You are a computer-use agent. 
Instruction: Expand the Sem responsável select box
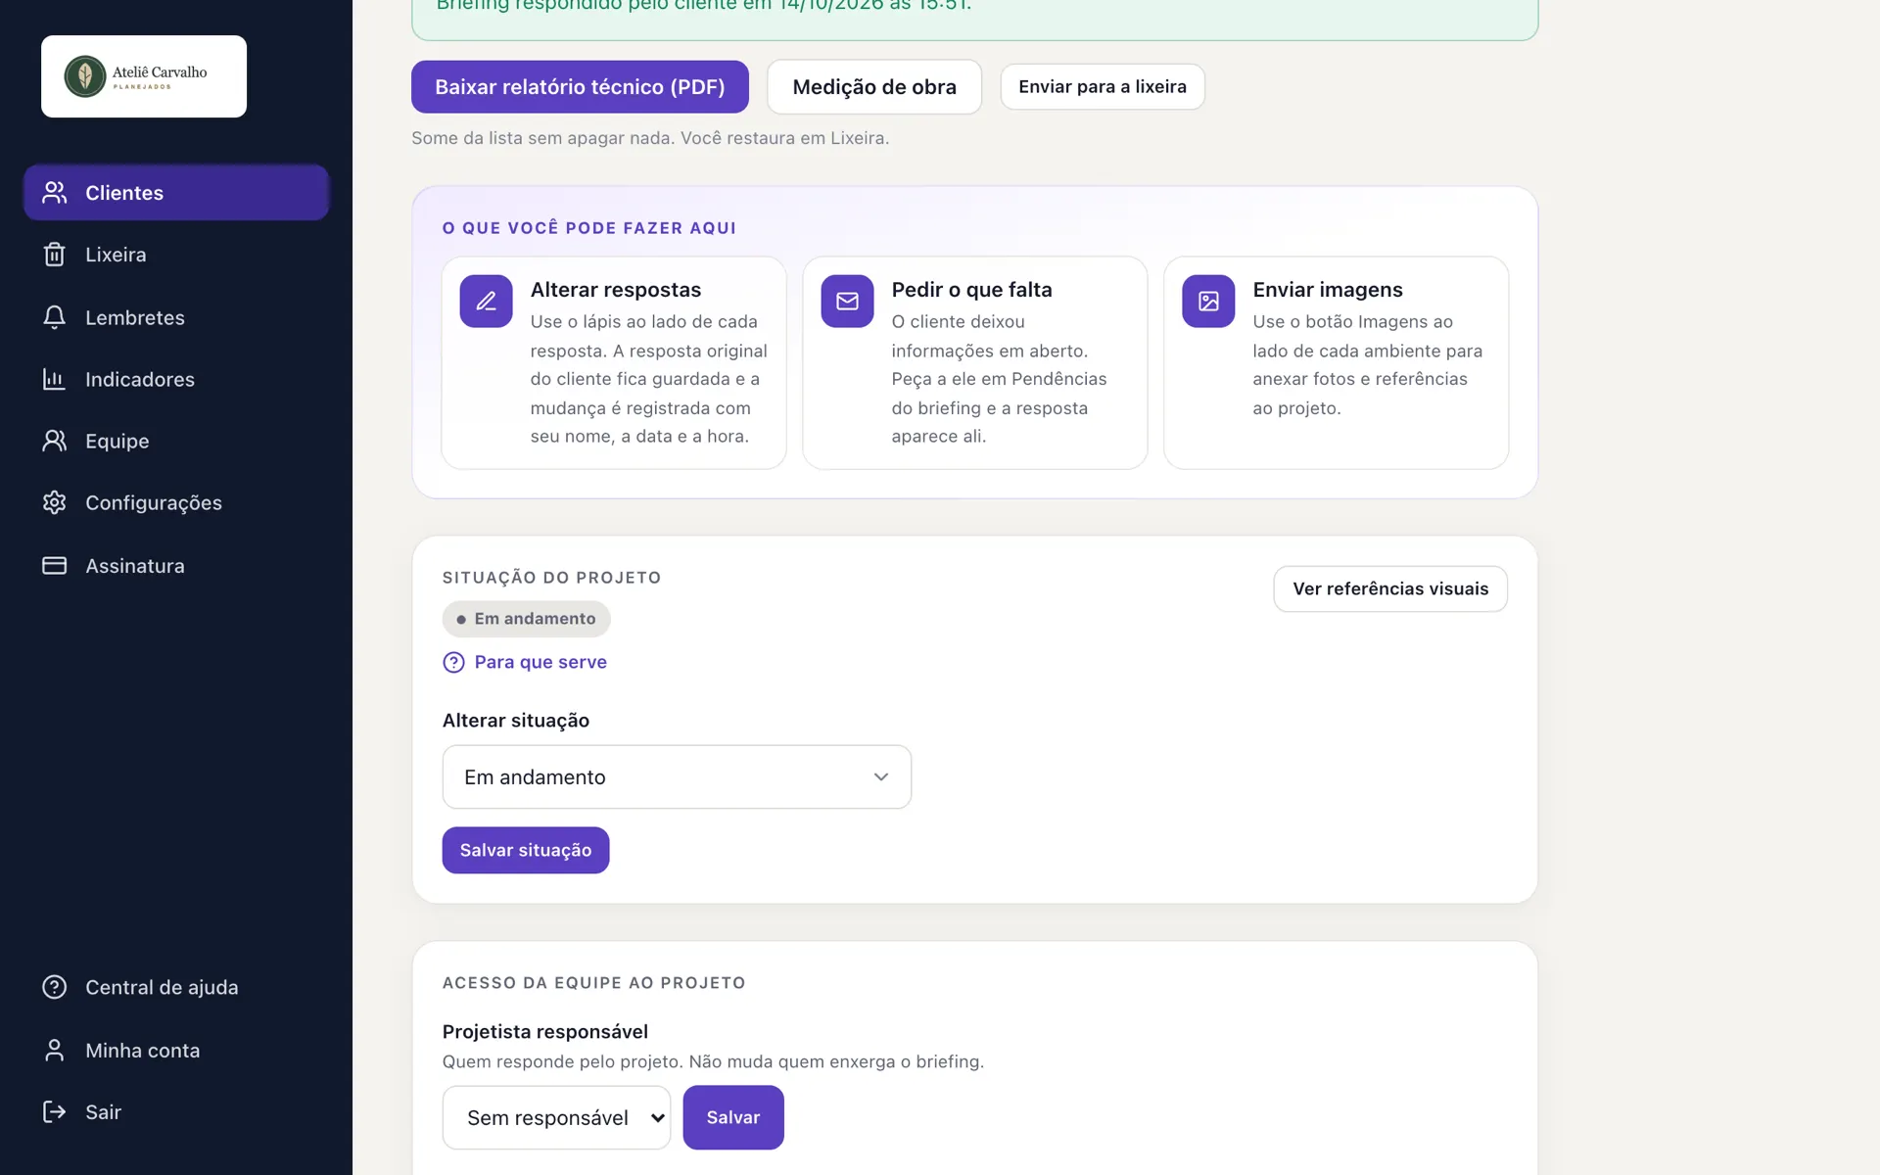556,1117
